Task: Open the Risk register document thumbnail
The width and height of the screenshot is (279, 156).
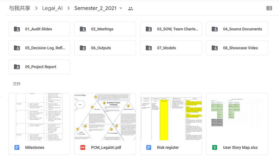Action: pyautogui.click(x=171, y=117)
